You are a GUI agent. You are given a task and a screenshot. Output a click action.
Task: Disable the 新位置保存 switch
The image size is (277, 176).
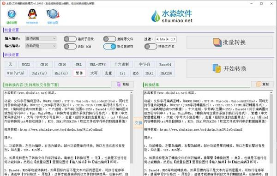(109, 47)
